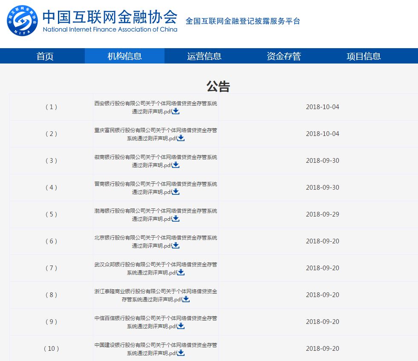The height and width of the screenshot is (361, 418).
Task: Download 中信百信银行 statement via its download icon
Action: (181, 326)
